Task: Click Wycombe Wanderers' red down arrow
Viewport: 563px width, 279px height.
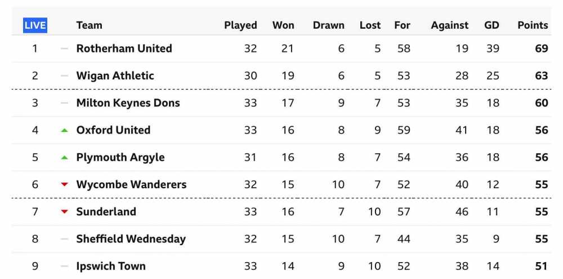Action: 64,184
